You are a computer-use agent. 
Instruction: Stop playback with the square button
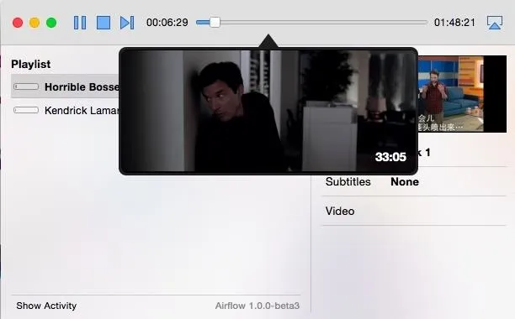(x=104, y=23)
